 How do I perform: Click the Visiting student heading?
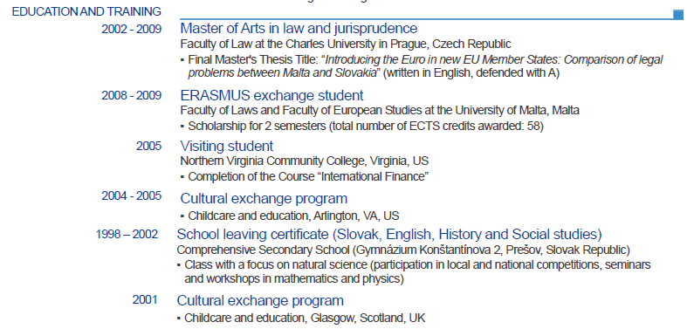(x=226, y=146)
